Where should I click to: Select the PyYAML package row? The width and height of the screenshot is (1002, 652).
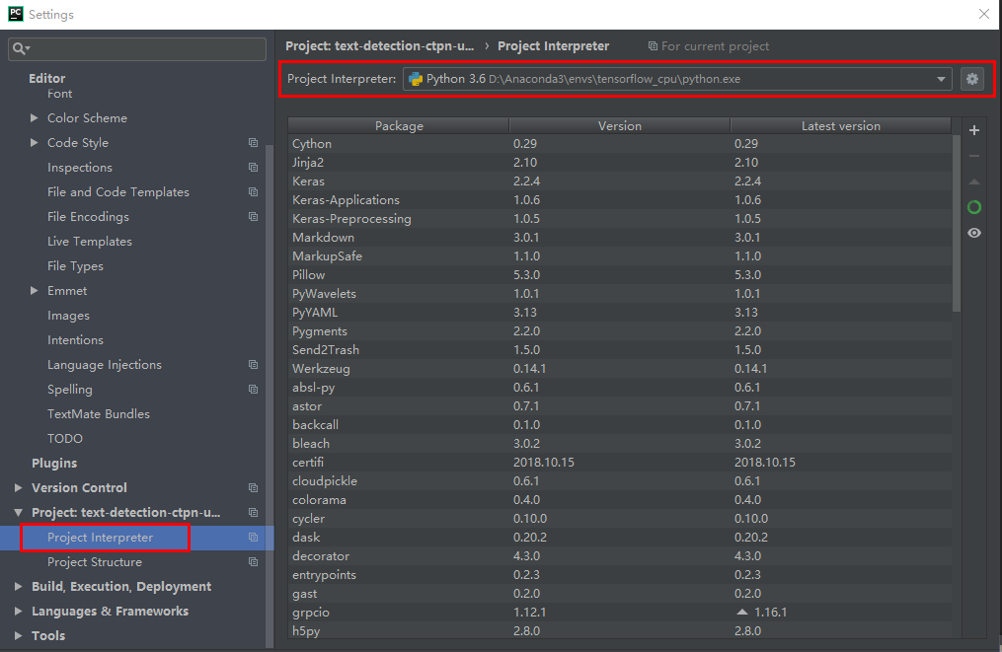(x=620, y=313)
